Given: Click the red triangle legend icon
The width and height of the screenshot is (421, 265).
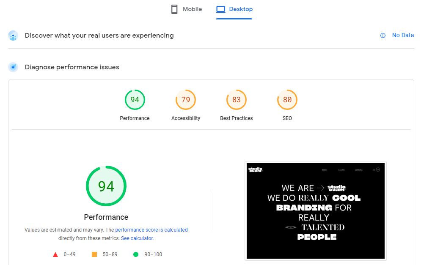Looking at the screenshot, I should [x=55, y=254].
